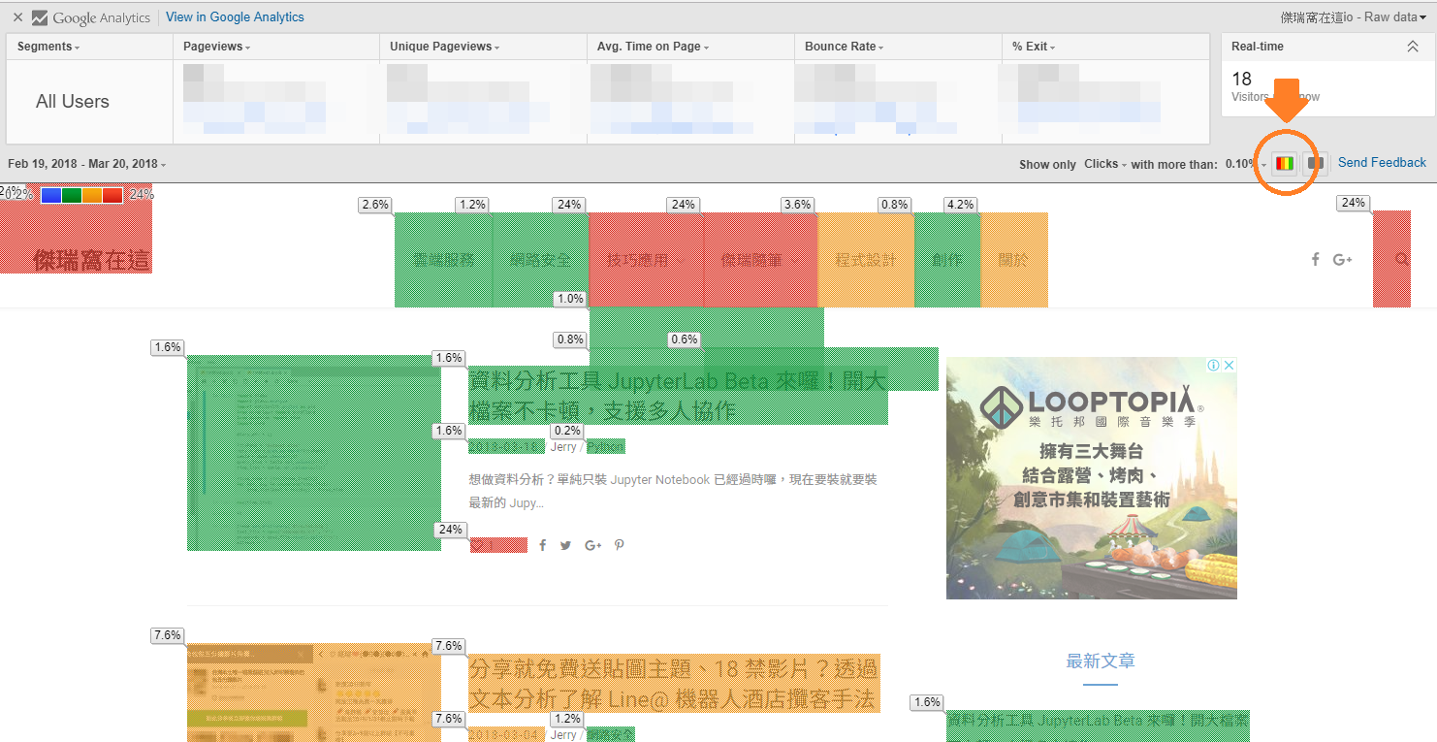Expand the Avg. Time on Page dropdown
The width and height of the screenshot is (1437, 742).
pyautogui.click(x=654, y=47)
